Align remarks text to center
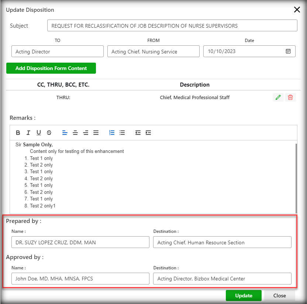This screenshot has height=304, width=307. point(75,133)
